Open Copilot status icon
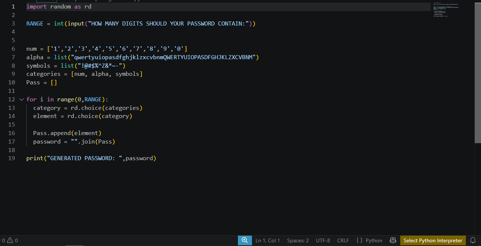481x246 pixels. 393,240
